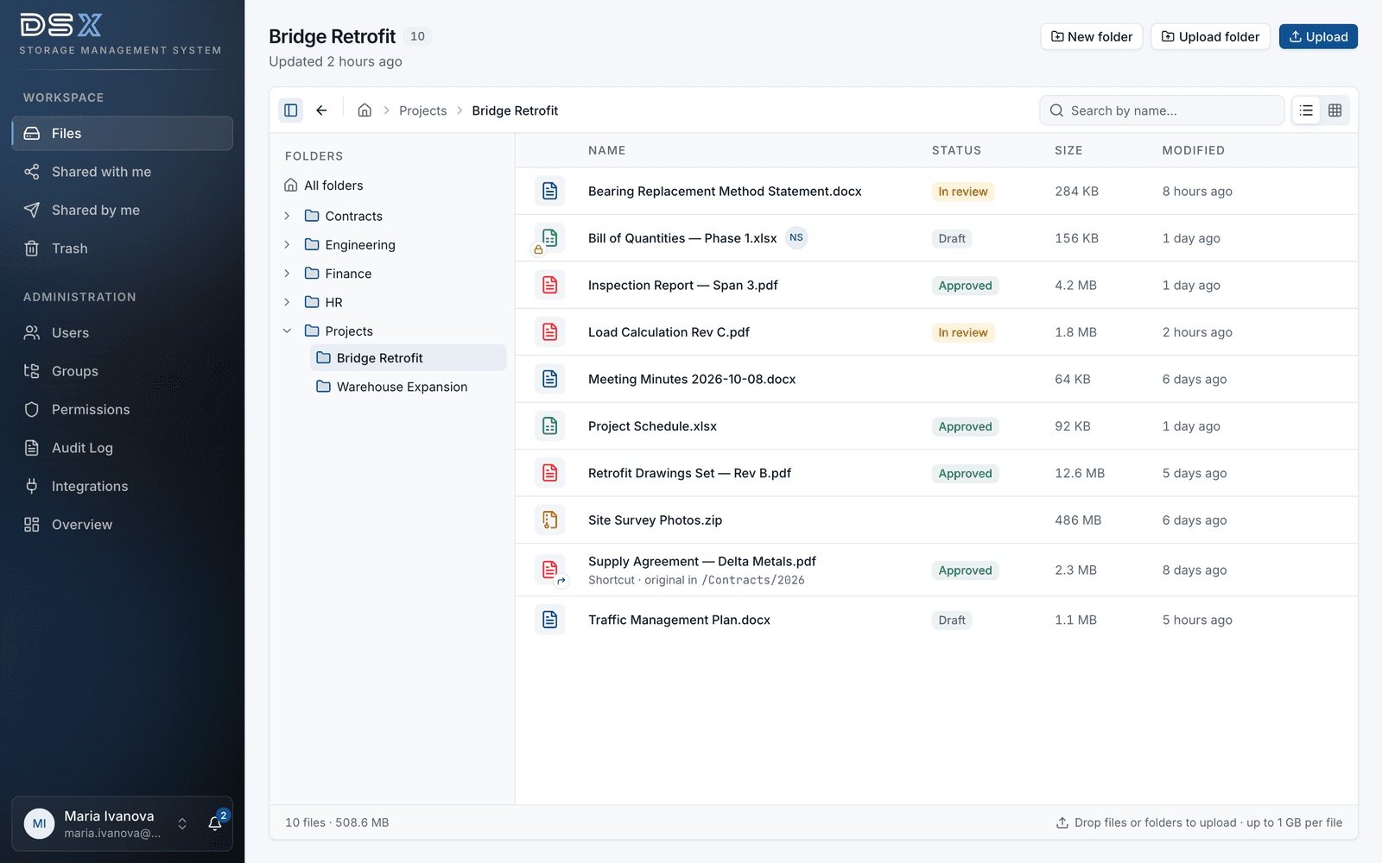Focus the Search by name field
Screen dimensions: 1382x863
point(1162,110)
